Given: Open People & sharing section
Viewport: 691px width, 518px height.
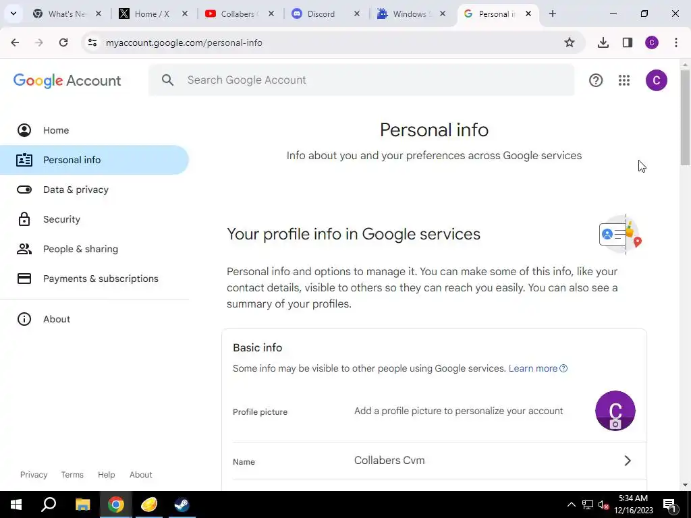Looking at the screenshot, I should pyautogui.click(x=94, y=249).
